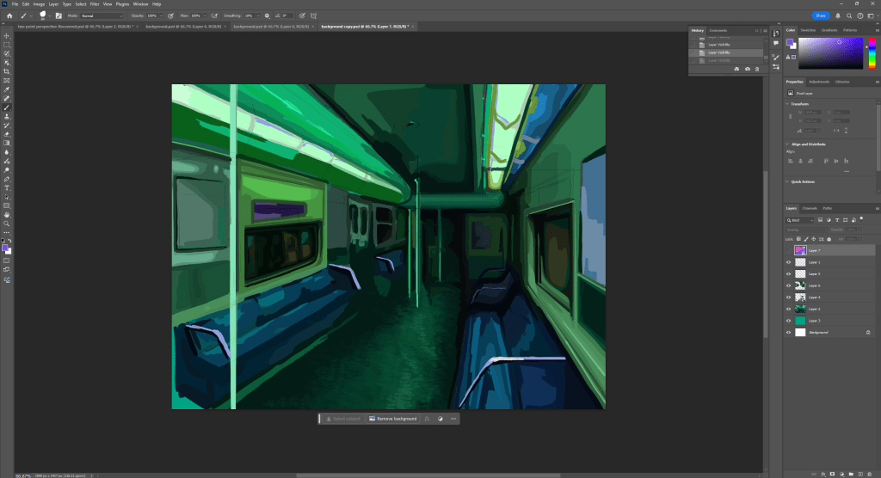Click the Remove background button
The image size is (881, 478).
[392, 419]
